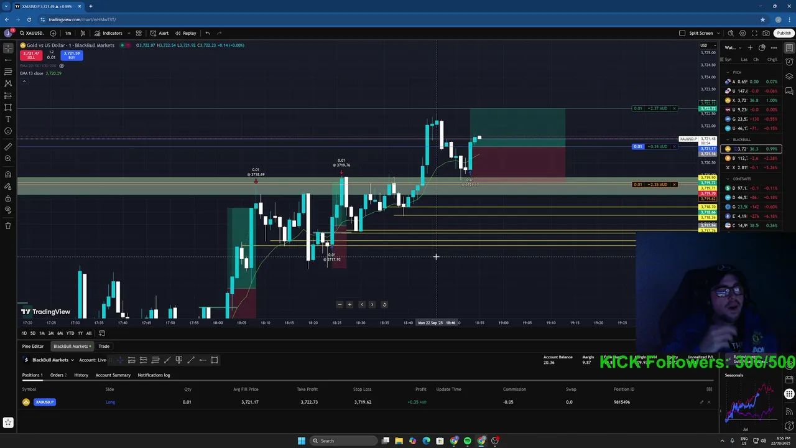Create an Alert from the top toolbar
Image resolution: width=796 pixels, height=448 pixels.
(x=159, y=33)
